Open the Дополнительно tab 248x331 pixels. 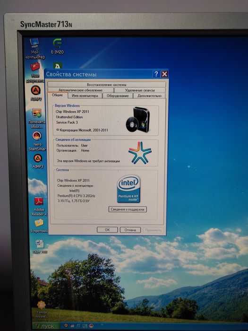[x=149, y=96]
